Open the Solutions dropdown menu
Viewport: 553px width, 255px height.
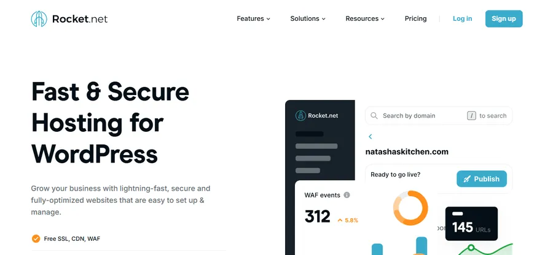pos(308,18)
